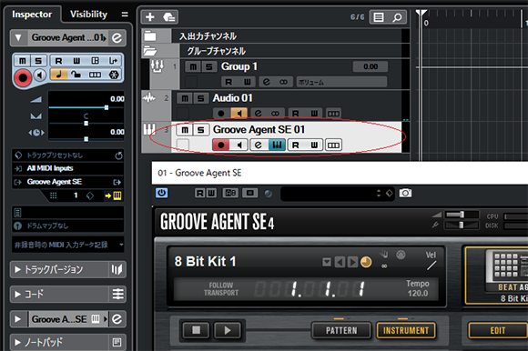Open the ドラムマップなし drum map selector
Viewport: 528px width, 351px height.
click(x=68, y=226)
